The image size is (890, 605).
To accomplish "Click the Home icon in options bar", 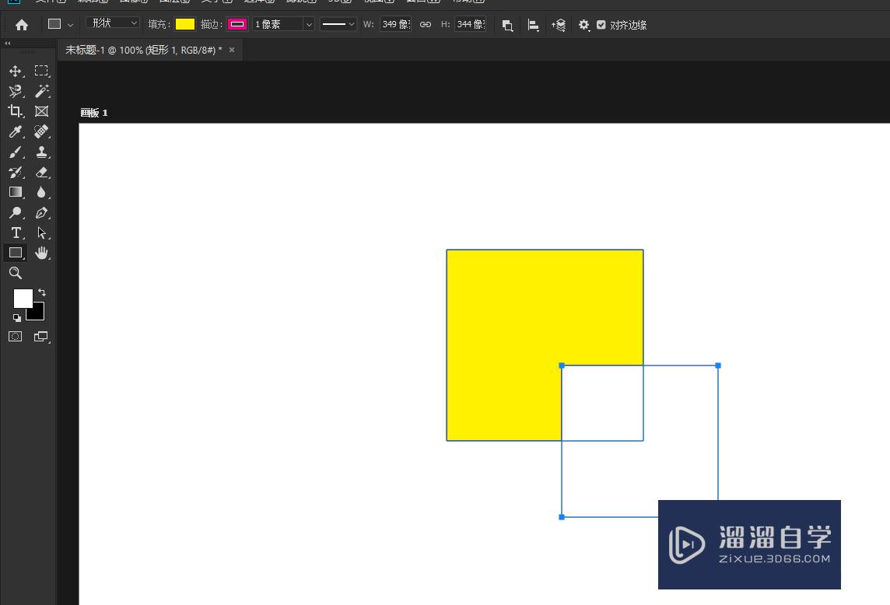I will (x=22, y=25).
